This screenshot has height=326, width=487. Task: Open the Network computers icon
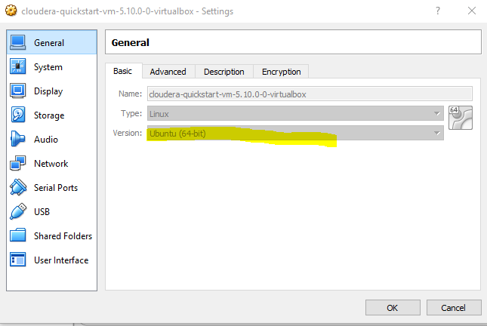click(17, 163)
